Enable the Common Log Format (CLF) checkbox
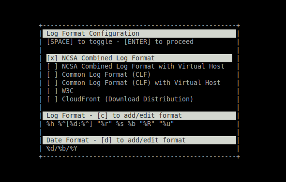Viewport: 286px width, 182px height. coord(52,75)
